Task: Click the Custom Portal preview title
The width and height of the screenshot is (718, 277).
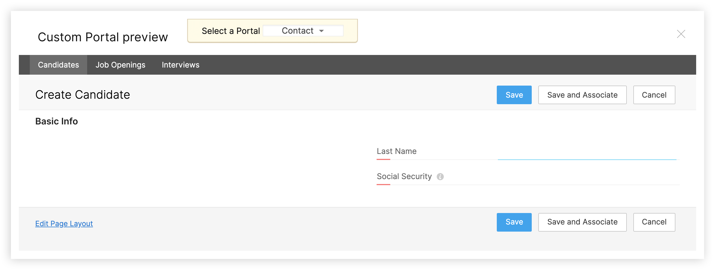Action: pos(103,37)
